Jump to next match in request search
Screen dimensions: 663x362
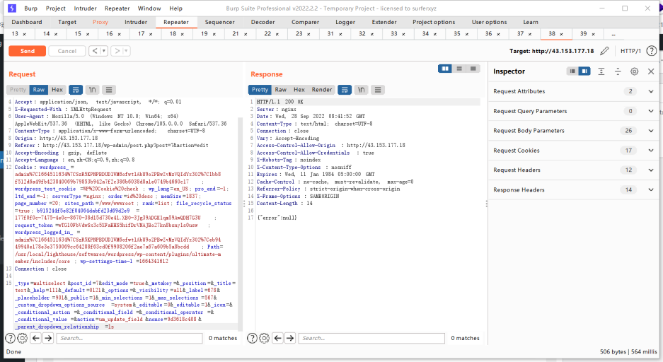[x=48, y=338]
